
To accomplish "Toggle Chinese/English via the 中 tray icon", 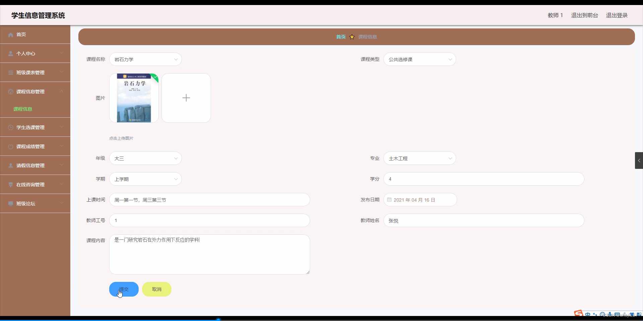I will (588, 314).
